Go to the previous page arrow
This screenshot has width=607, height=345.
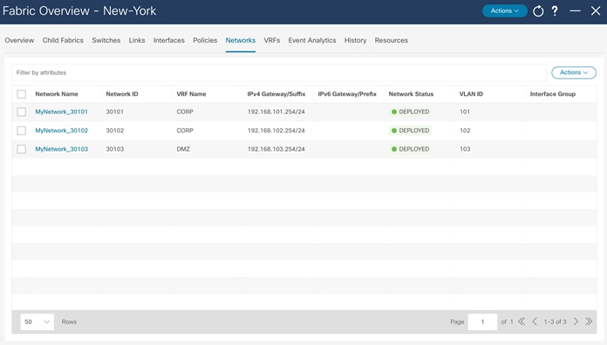pos(535,321)
